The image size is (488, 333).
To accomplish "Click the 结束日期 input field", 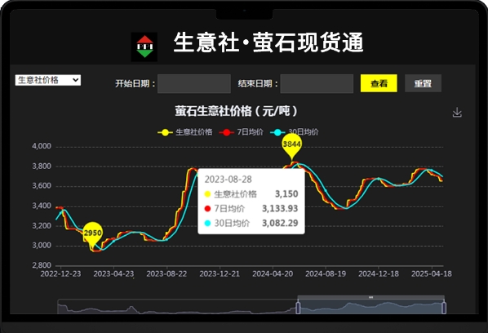I will pos(317,83).
